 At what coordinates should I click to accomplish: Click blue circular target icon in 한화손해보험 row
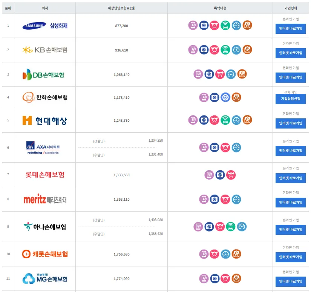[225, 97]
